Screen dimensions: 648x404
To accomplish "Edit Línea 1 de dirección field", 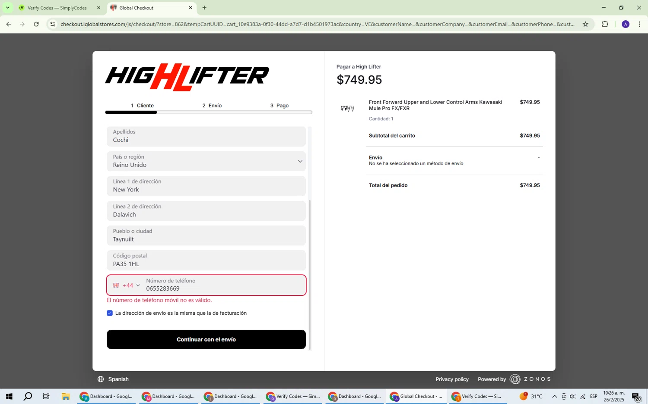I will click(x=206, y=186).
